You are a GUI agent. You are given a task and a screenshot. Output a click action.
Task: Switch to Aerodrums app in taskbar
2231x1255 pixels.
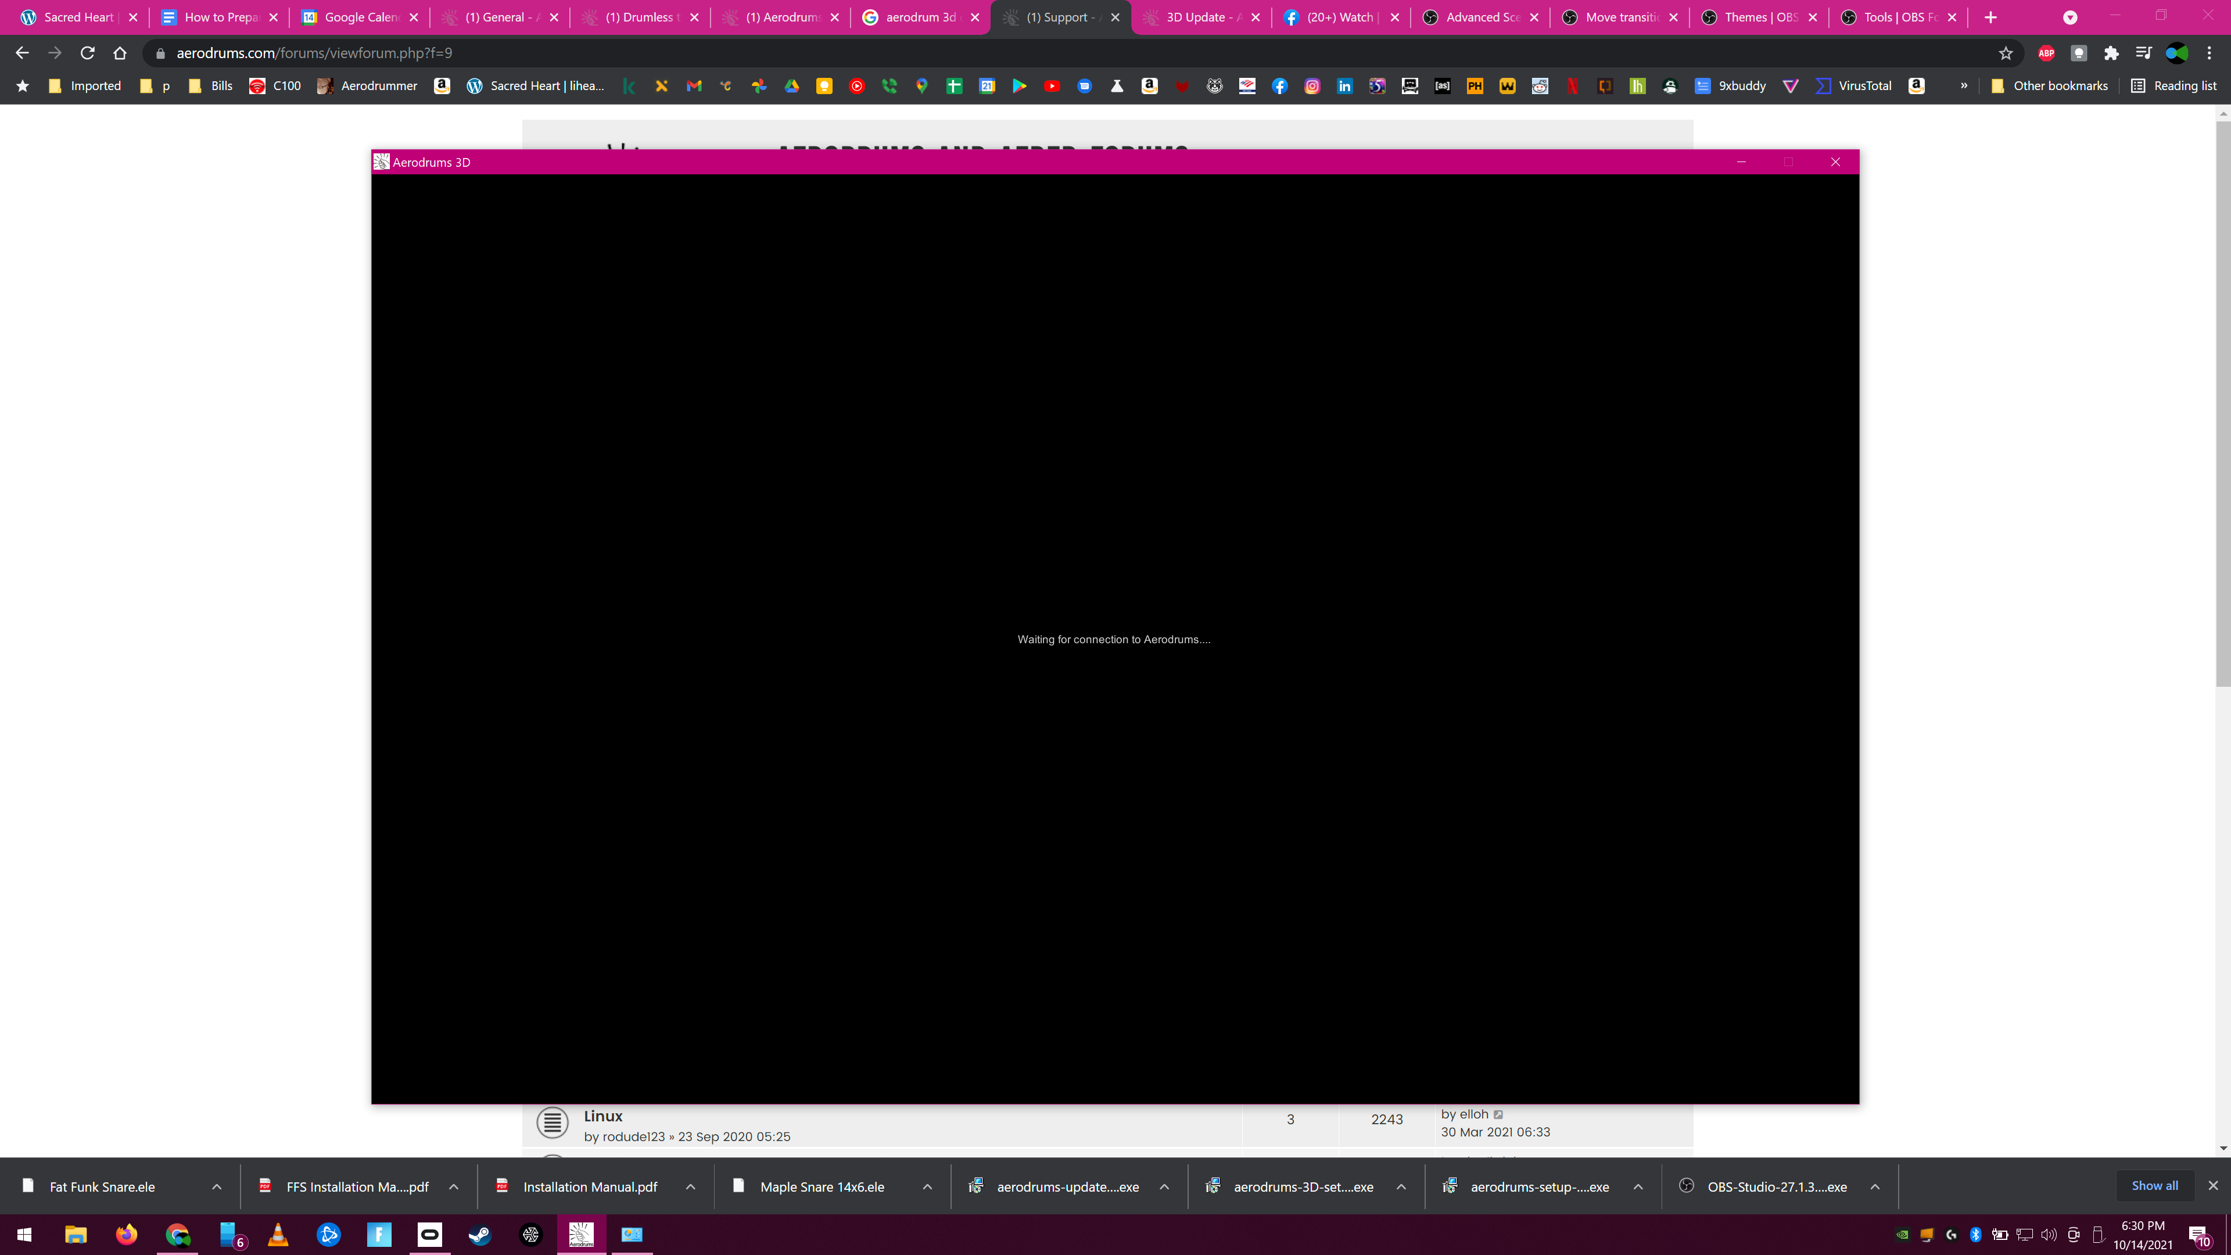coord(581,1234)
